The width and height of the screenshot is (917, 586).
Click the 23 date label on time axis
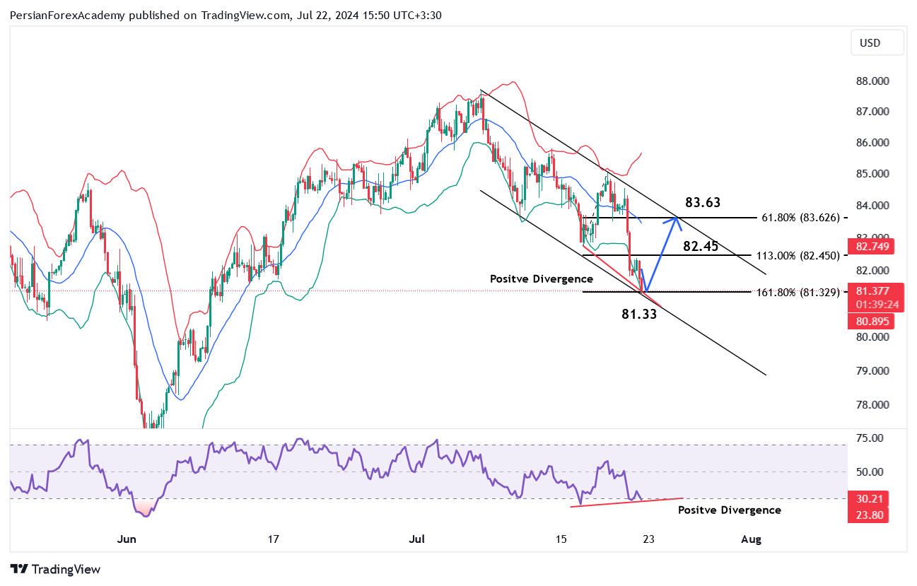tap(648, 539)
